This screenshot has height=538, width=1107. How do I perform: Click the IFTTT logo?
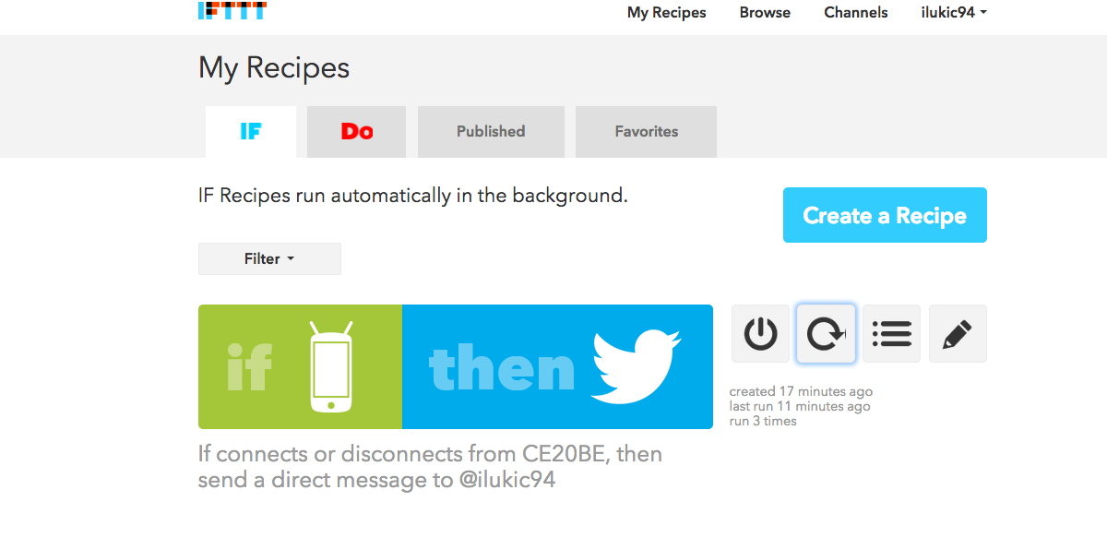232,11
